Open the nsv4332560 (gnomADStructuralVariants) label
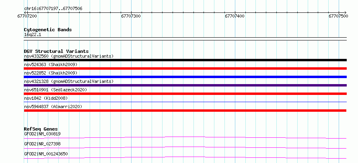Image resolution: width=358 pixels, height=163 pixels. [69, 56]
